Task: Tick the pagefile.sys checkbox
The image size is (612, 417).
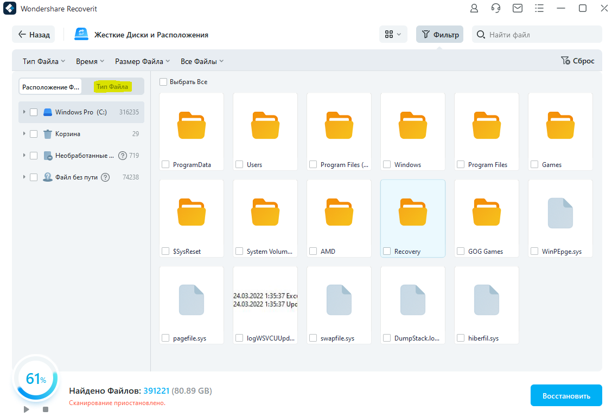Action: tap(165, 338)
